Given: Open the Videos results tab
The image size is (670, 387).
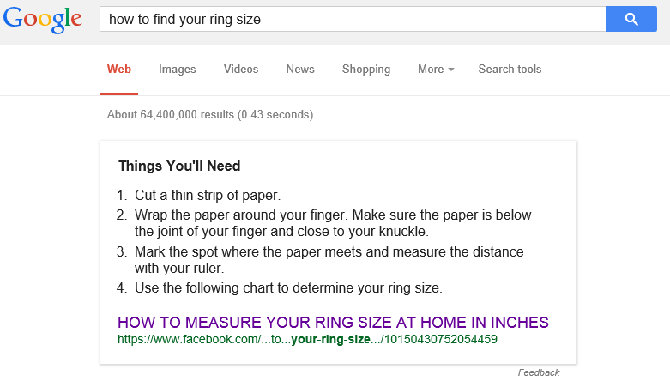Looking at the screenshot, I should pyautogui.click(x=241, y=70).
